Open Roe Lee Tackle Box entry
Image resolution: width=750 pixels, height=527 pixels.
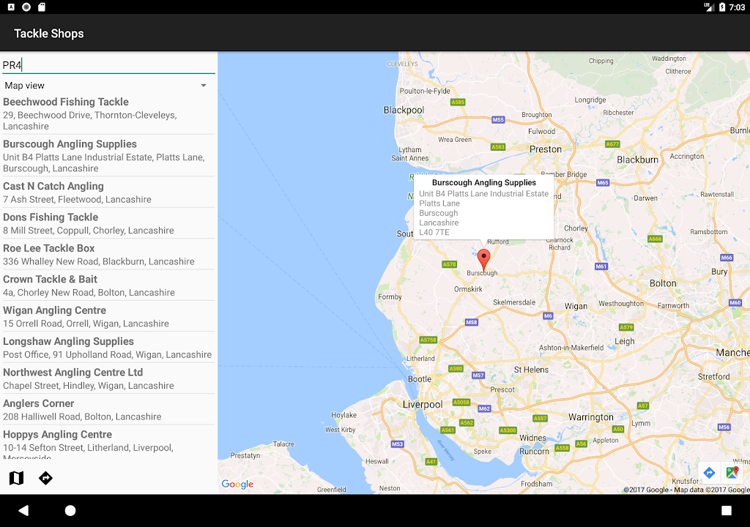coord(107,255)
